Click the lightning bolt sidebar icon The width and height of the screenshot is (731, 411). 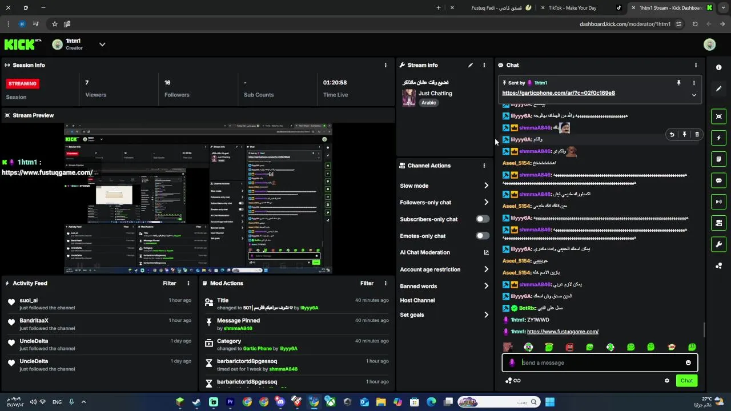(718, 138)
